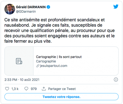Like the tweet with heart icon

click(7, 89)
